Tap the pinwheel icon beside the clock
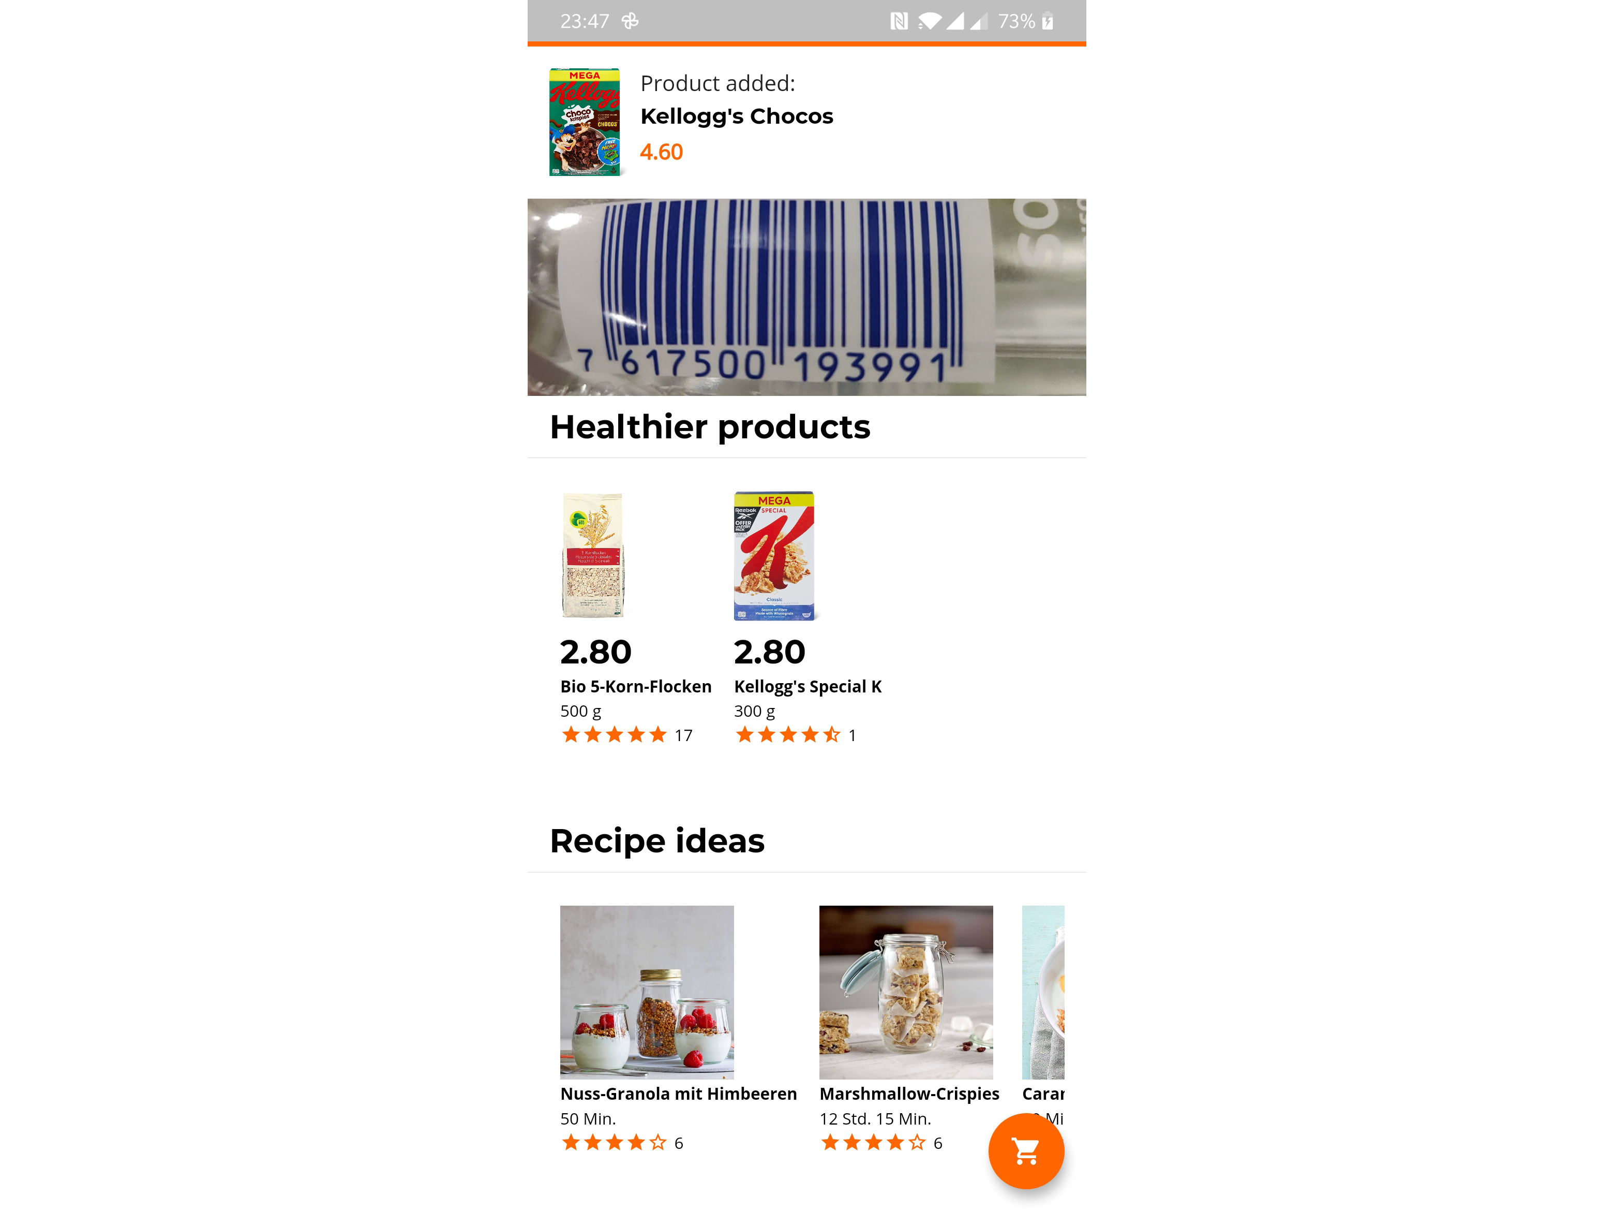This screenshot has height=1211, width=1614. click(x=631, y=21)
